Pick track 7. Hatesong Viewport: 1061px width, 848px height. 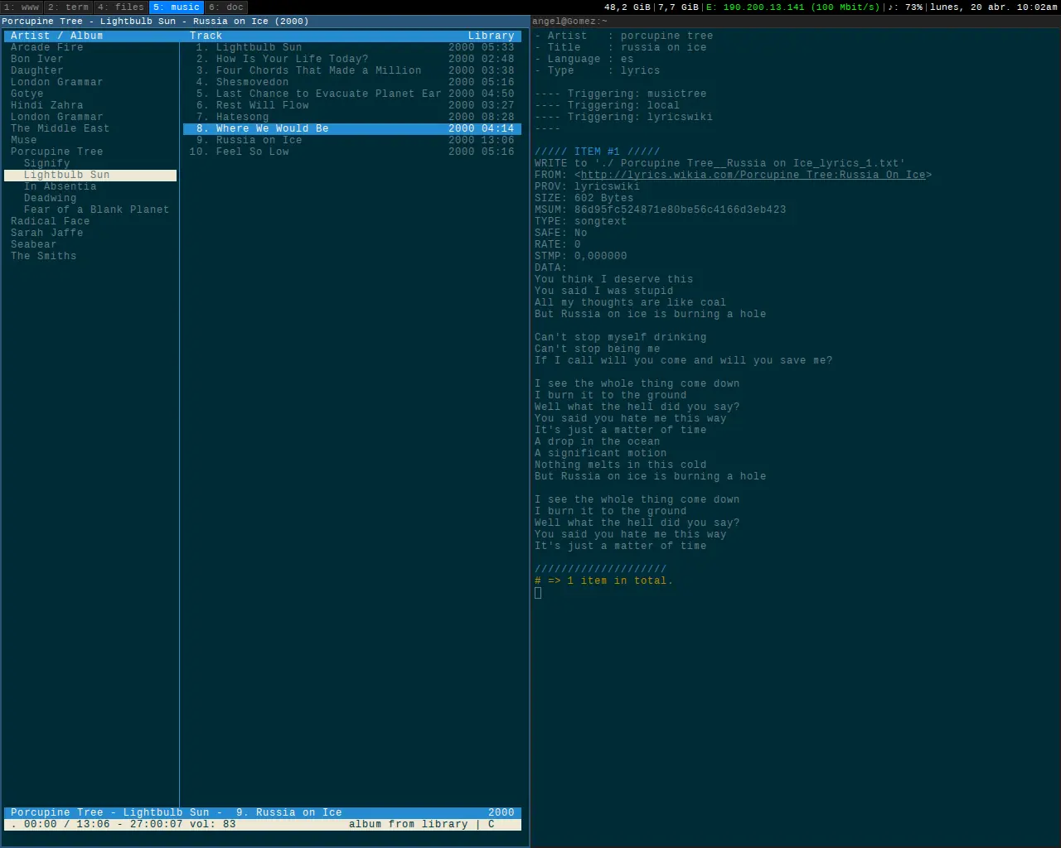click(x=352, y=117)
